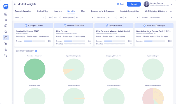Click Blue Advantage premium bar
This screenshot has width=176, height=104.
155,41
